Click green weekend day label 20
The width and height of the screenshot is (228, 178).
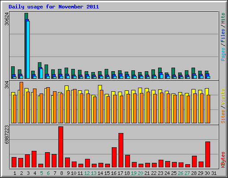tap(140, 173)
